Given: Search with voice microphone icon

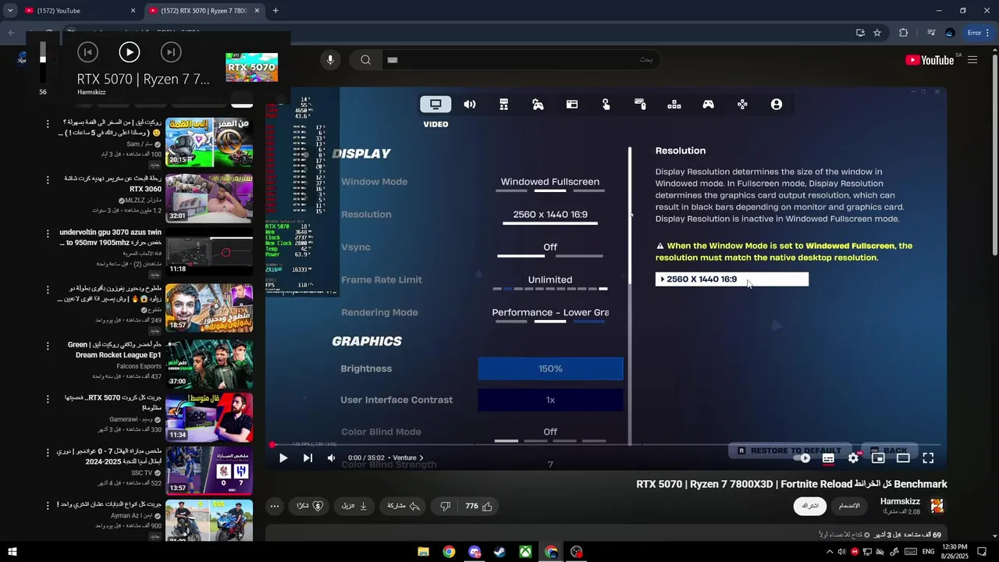Looking at the screenshot, I should [x=330, y=60].
